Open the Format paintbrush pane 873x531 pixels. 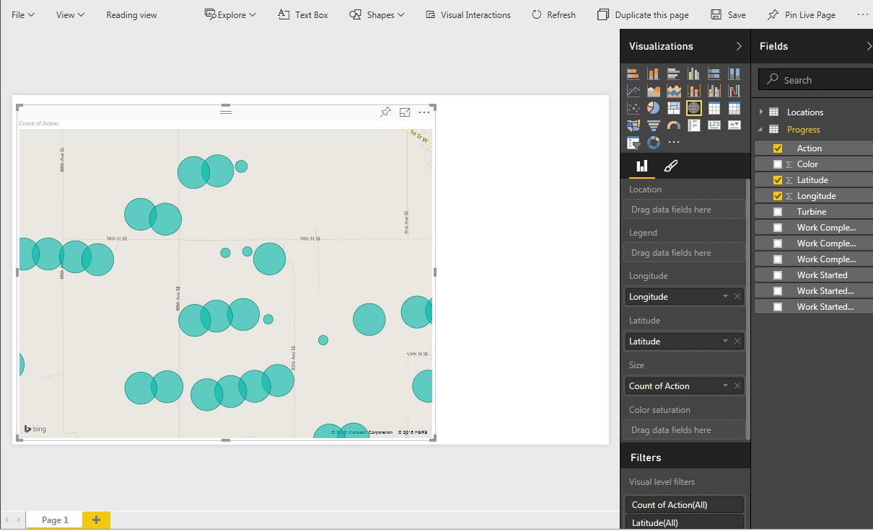click(670, 166)
